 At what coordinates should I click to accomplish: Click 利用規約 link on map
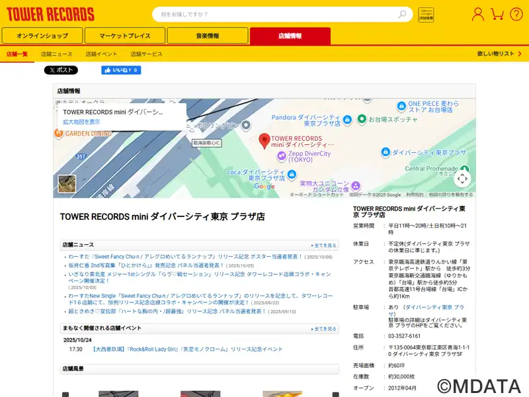tap(415, 195)
